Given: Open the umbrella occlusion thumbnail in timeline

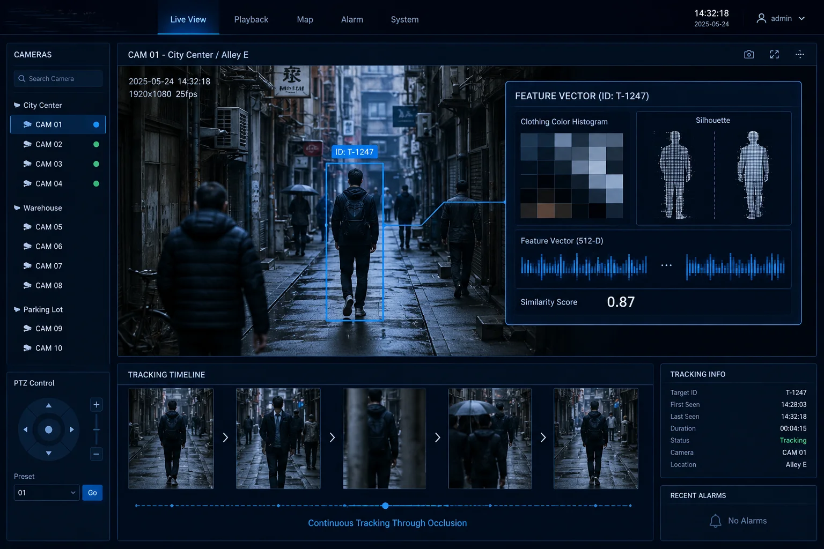Looking at the screenshot, I should pyautogui.click(x=490, y=439).
